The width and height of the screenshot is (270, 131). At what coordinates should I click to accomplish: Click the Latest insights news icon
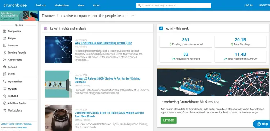click(x=45, y=28)
